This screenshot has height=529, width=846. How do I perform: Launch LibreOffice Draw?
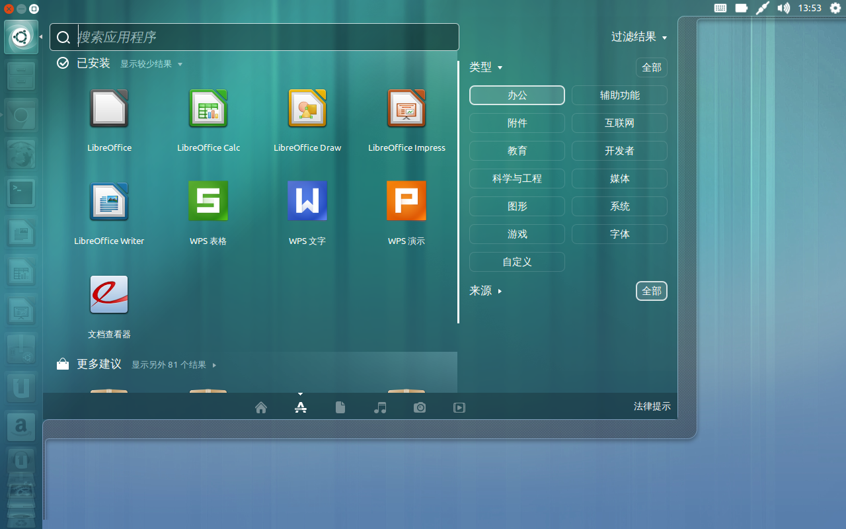click(x=307, y=108)
